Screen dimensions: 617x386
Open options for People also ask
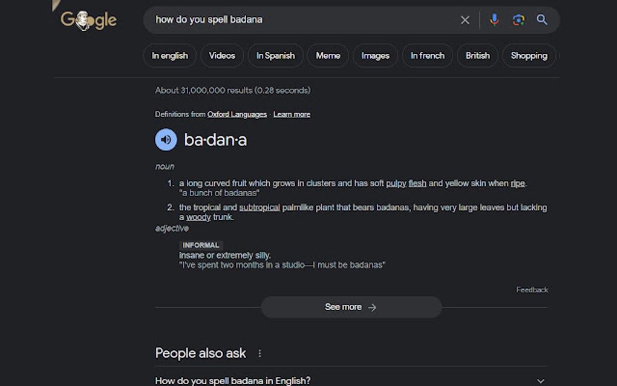[260, 353]
